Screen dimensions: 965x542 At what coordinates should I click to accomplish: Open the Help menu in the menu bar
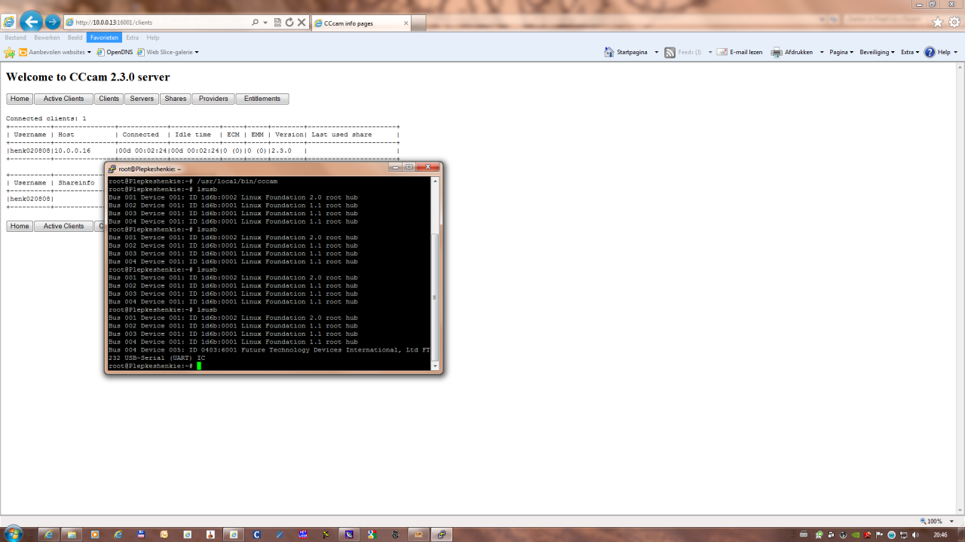tap(153, 37)
